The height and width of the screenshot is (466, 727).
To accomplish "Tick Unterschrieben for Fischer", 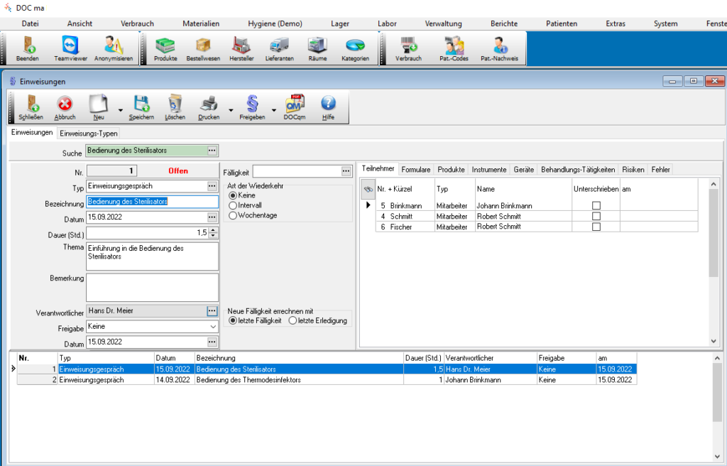I will pyautogui.click(x=596, y=227).
